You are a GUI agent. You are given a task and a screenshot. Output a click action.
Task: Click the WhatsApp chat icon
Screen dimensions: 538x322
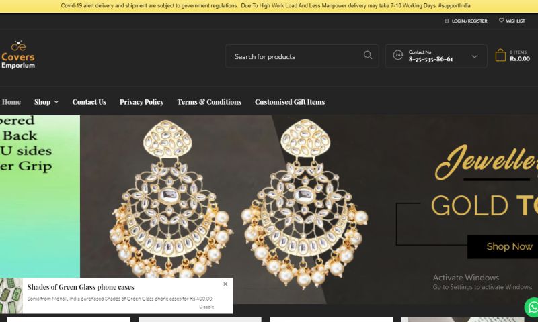click(x=532, y=307)
